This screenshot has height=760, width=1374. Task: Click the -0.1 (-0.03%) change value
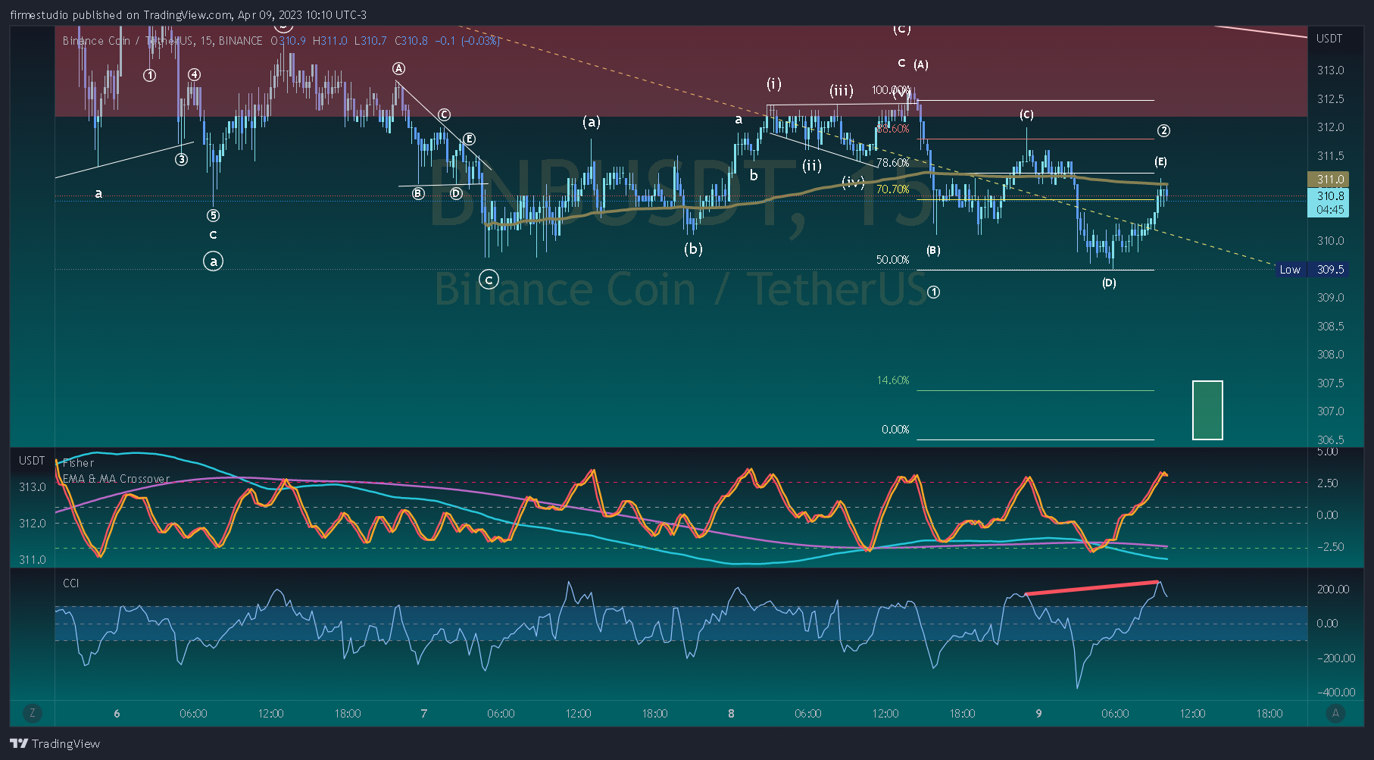[468, 41]
